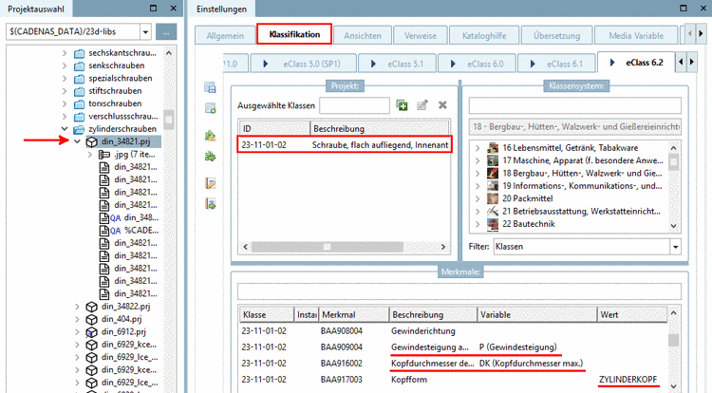This screenshot has width=712, height=393.
Task: Click the din_6912.prj cube icon
Action: point(92,332)
